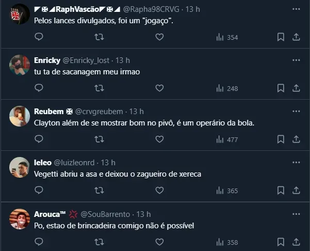310x251 pixels.
Task: Bookmark Reubem's tweet about Clayton
Action: [x=281, y=139]
